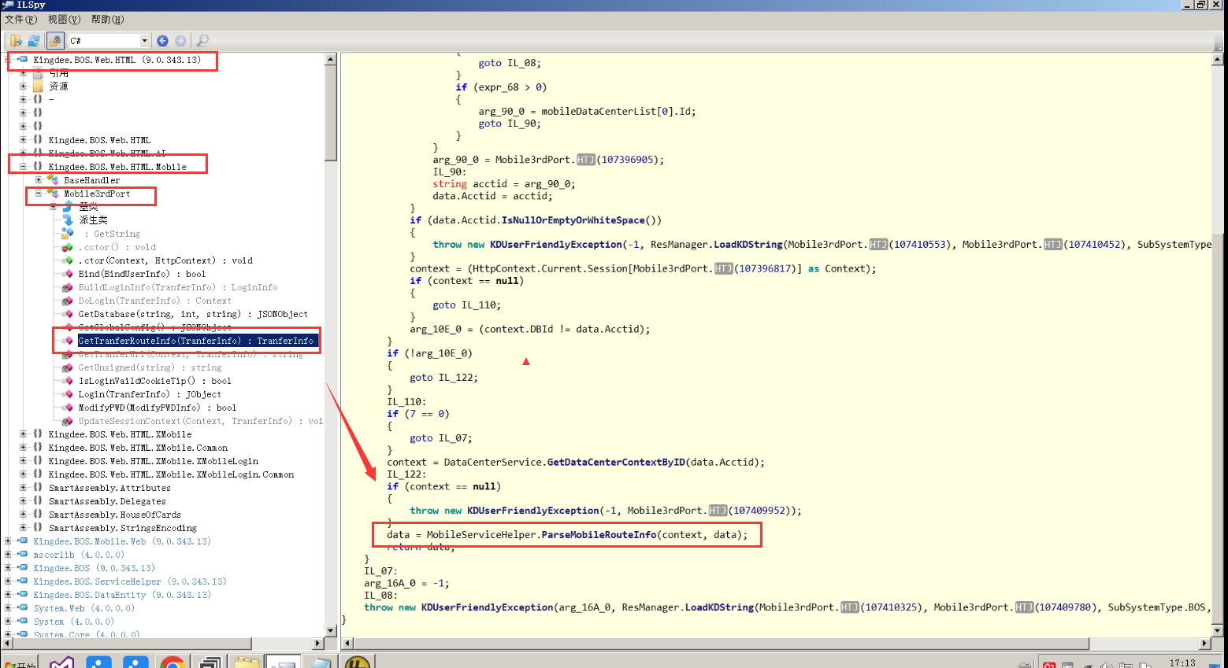
Task: Expand the 引用 references node
Action: pos(23,73)
